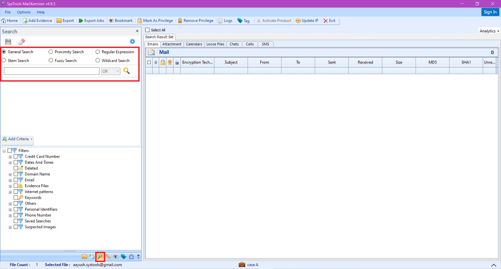Select the magnifier search view in bottom bar
The width and height of the screenshot is (501, 269).
coord(100,257)
